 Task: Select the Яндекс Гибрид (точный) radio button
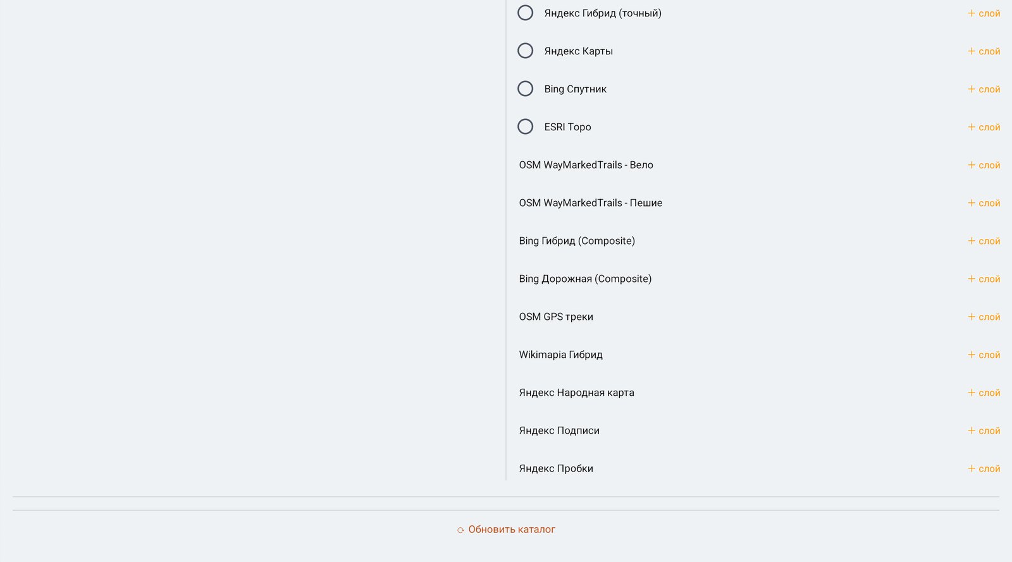(526, 13)
